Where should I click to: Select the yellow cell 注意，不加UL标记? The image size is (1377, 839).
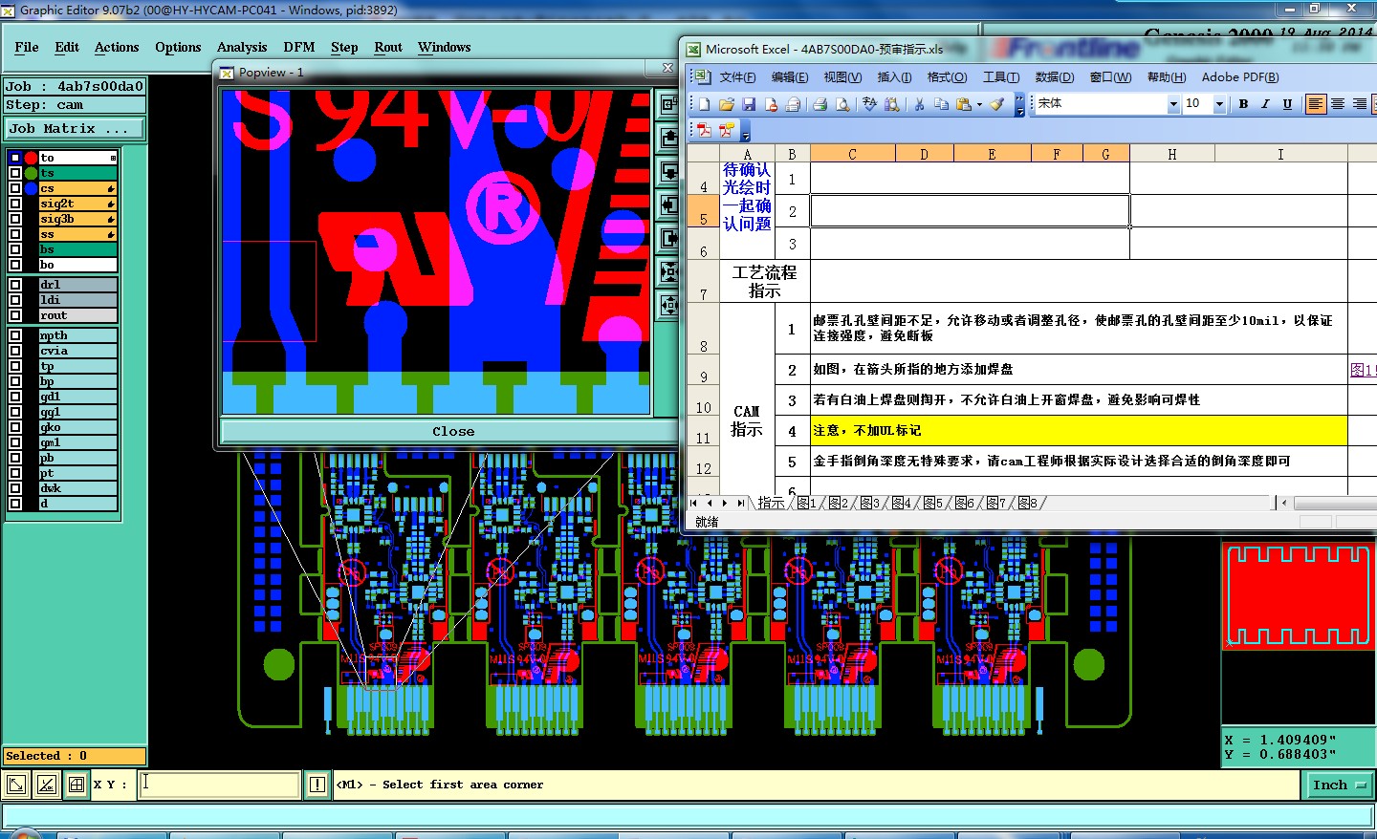click(1079, 431)
